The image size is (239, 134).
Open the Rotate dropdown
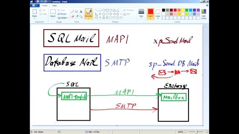tap(63, 18)
